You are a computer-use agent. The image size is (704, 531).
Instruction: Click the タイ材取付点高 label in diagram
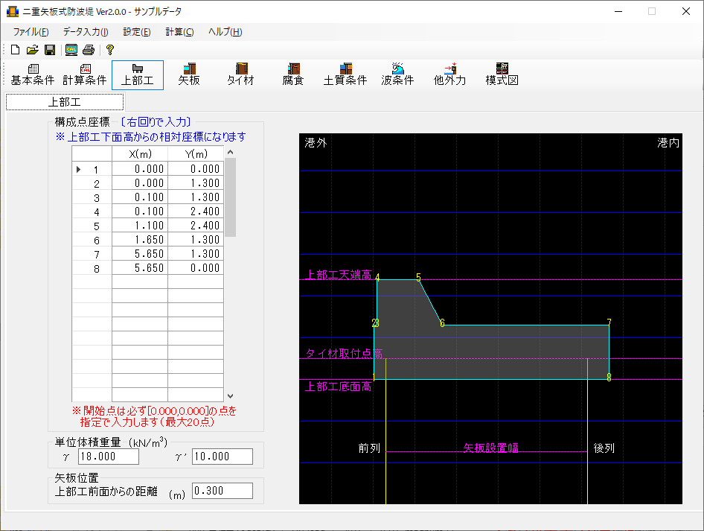(x=344, y=354)
